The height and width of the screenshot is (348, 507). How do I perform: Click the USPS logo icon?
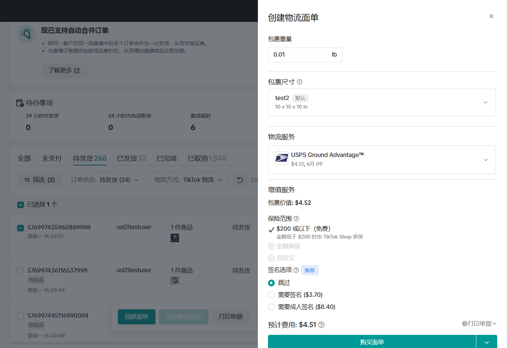coord(281,158)
